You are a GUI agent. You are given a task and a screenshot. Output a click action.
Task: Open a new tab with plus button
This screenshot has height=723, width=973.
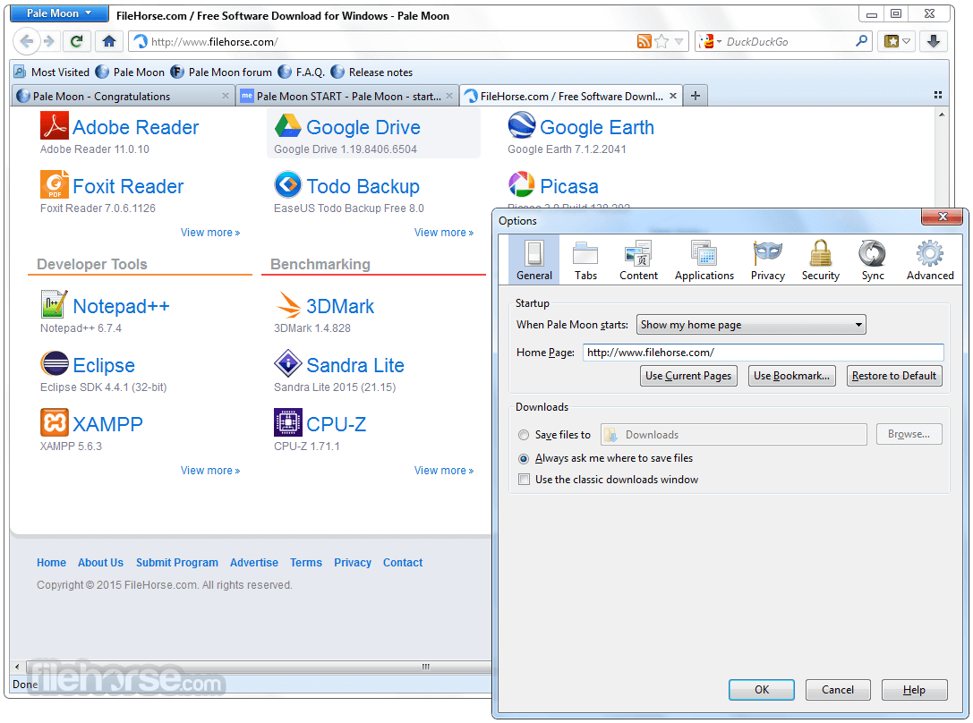(x=696, y=96)
